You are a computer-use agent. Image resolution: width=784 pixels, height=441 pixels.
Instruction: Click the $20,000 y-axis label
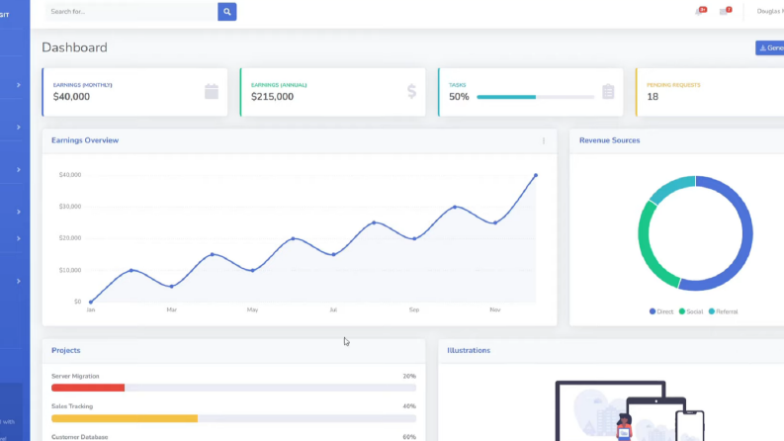70,238
